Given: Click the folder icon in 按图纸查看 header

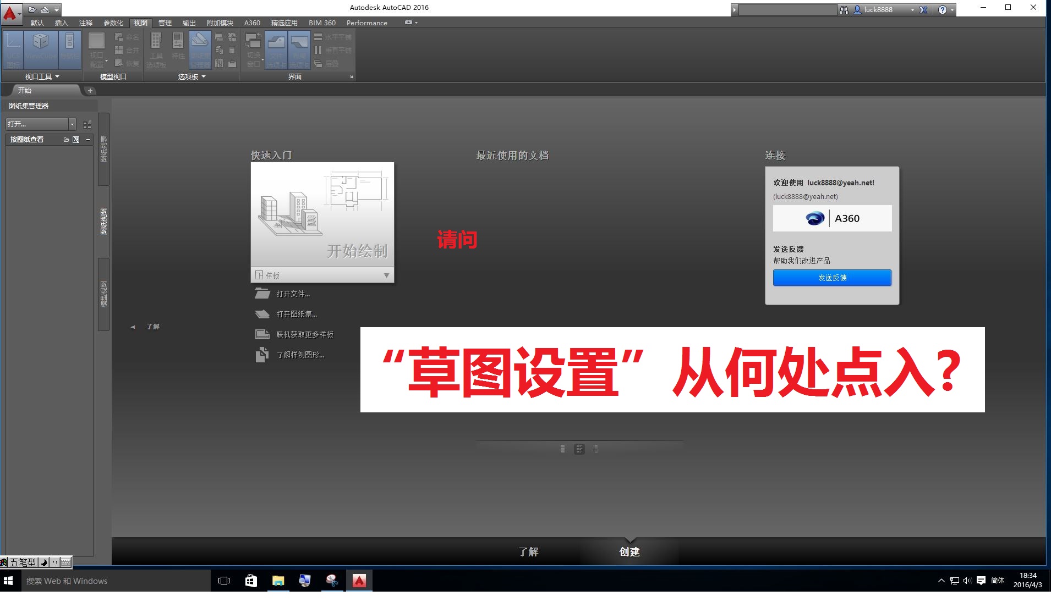Looking at the screenshot, I should coord(66,140).
